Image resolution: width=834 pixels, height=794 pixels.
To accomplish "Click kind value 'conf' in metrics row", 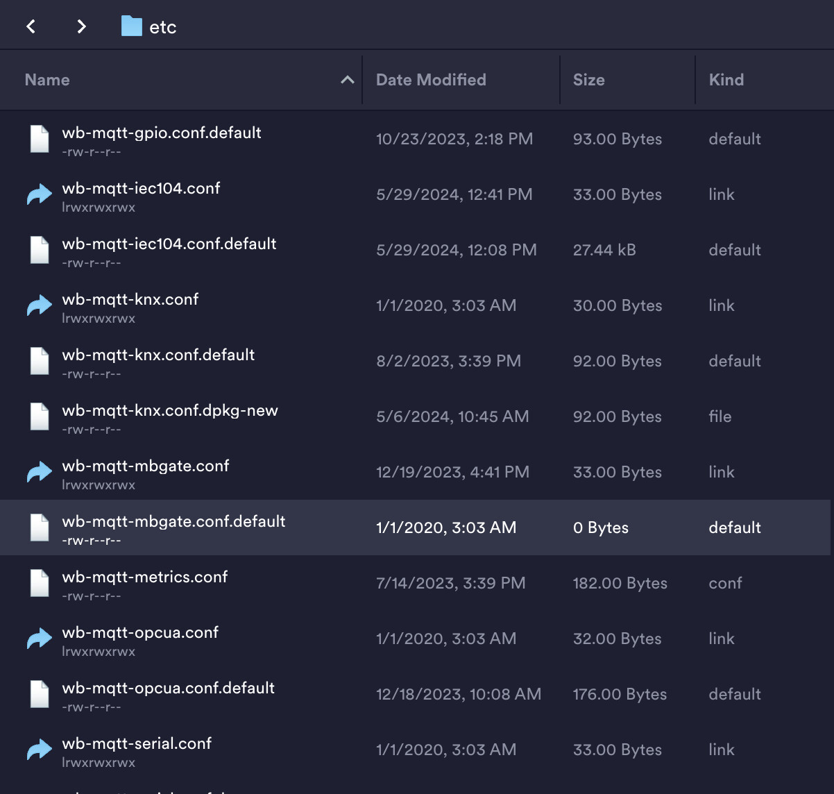I will coord(726,583).
